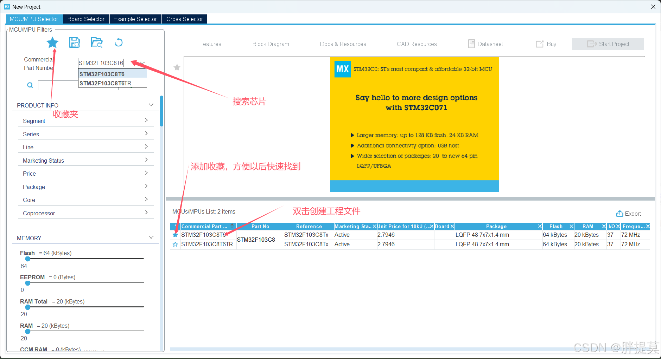The width and height of the screenshot is (661, 359).
Task: Click the Start Project button
Action: click(608, 44)
